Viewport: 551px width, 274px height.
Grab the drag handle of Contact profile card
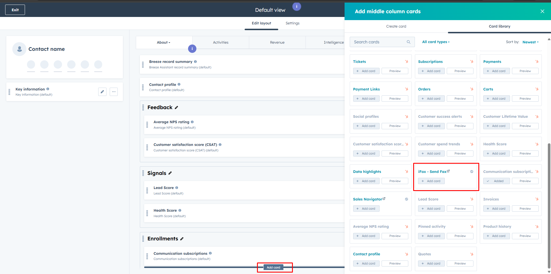[143, 87]
